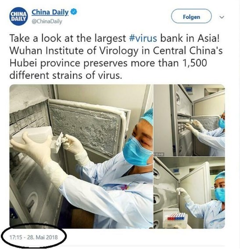The width and height of the screenshot is (240, 249).
Task: Click the blue hair cap in bottom photo
Action: [x=220, y=176]
